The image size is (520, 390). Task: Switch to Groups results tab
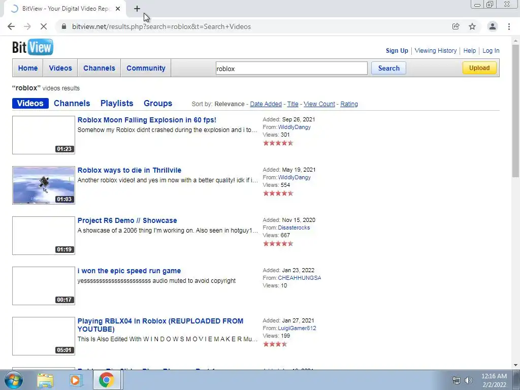[x=158, y=103]
